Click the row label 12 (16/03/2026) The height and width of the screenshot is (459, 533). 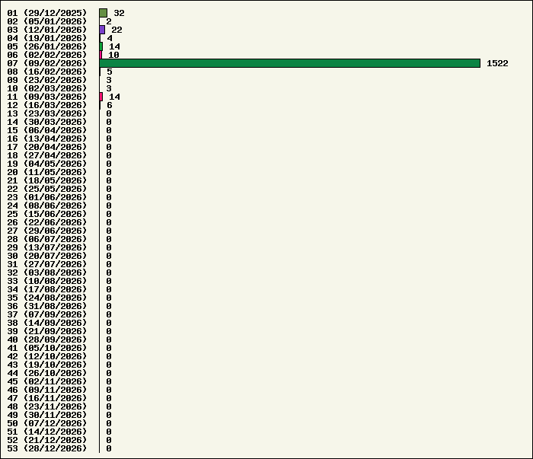47,106
